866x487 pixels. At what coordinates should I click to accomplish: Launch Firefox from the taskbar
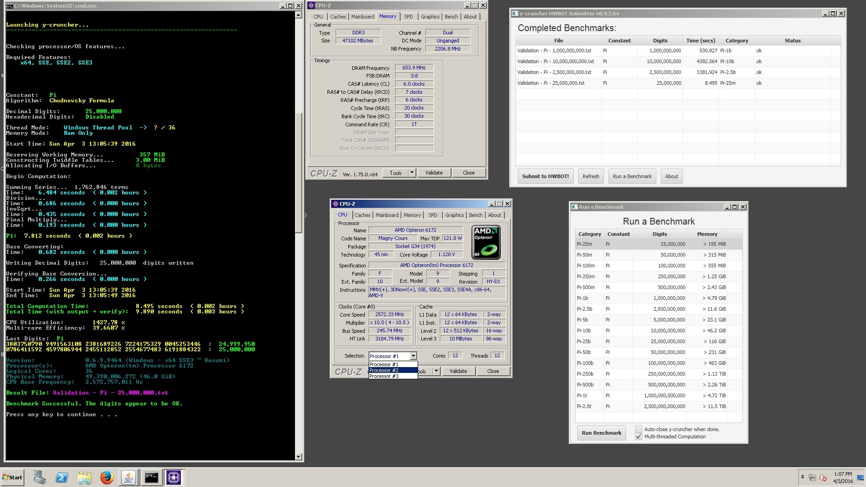click(106, 478)
